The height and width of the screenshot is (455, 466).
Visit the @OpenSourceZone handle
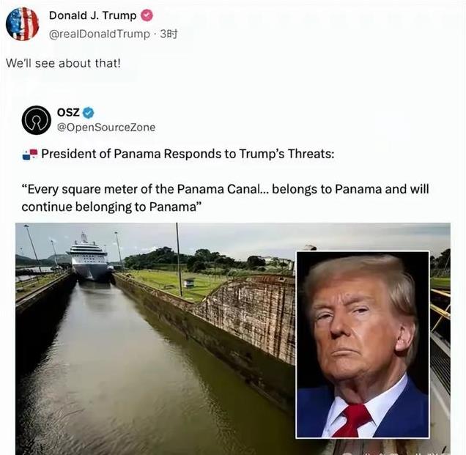(106, 127)
